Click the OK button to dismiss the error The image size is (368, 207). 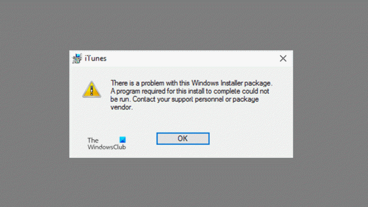[183, 139]
